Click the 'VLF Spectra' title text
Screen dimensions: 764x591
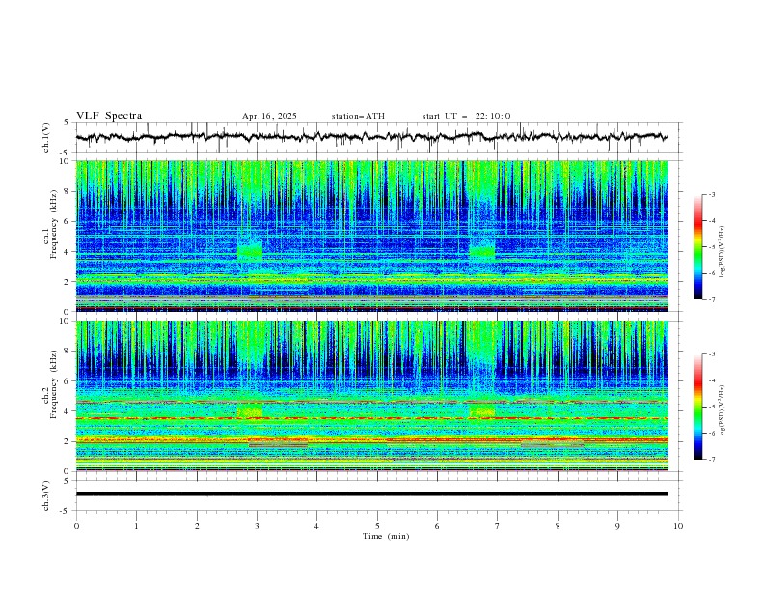pyautogui.click(x=109, y=116)
